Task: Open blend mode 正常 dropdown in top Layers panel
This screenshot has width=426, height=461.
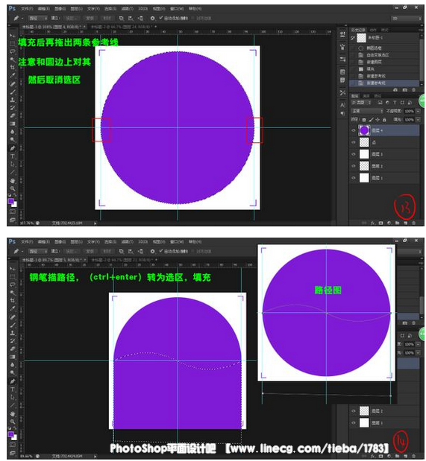Action: point(367,111)
